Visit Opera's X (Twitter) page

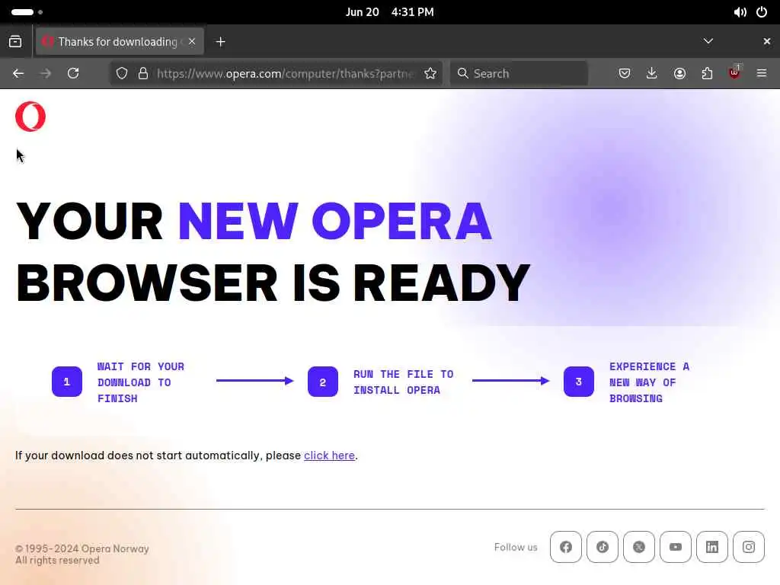tap(639, 547)
